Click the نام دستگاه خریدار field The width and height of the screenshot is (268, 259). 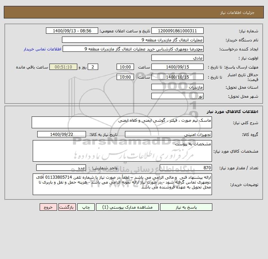(133, 40)
